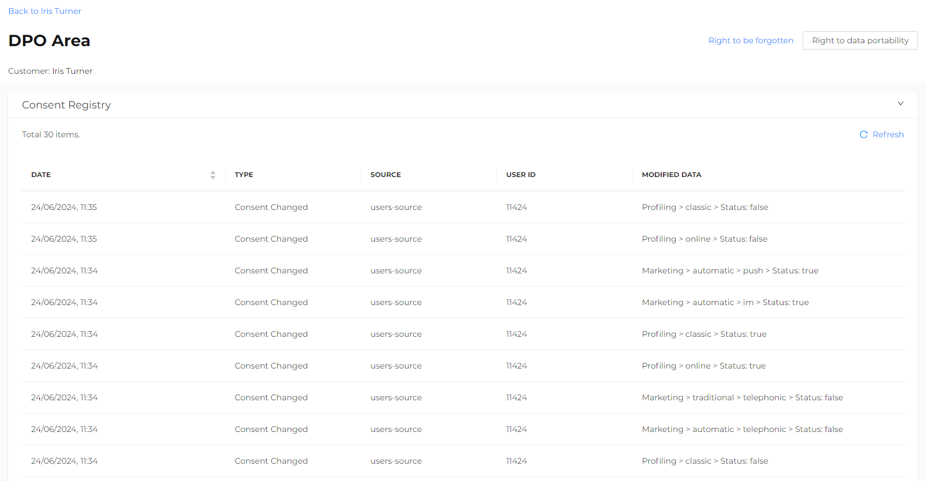Viewport: 926px width, 481px height.
Task: Select 'Marketing > traditional > telephonic > Status: false'
Action: 743,397
